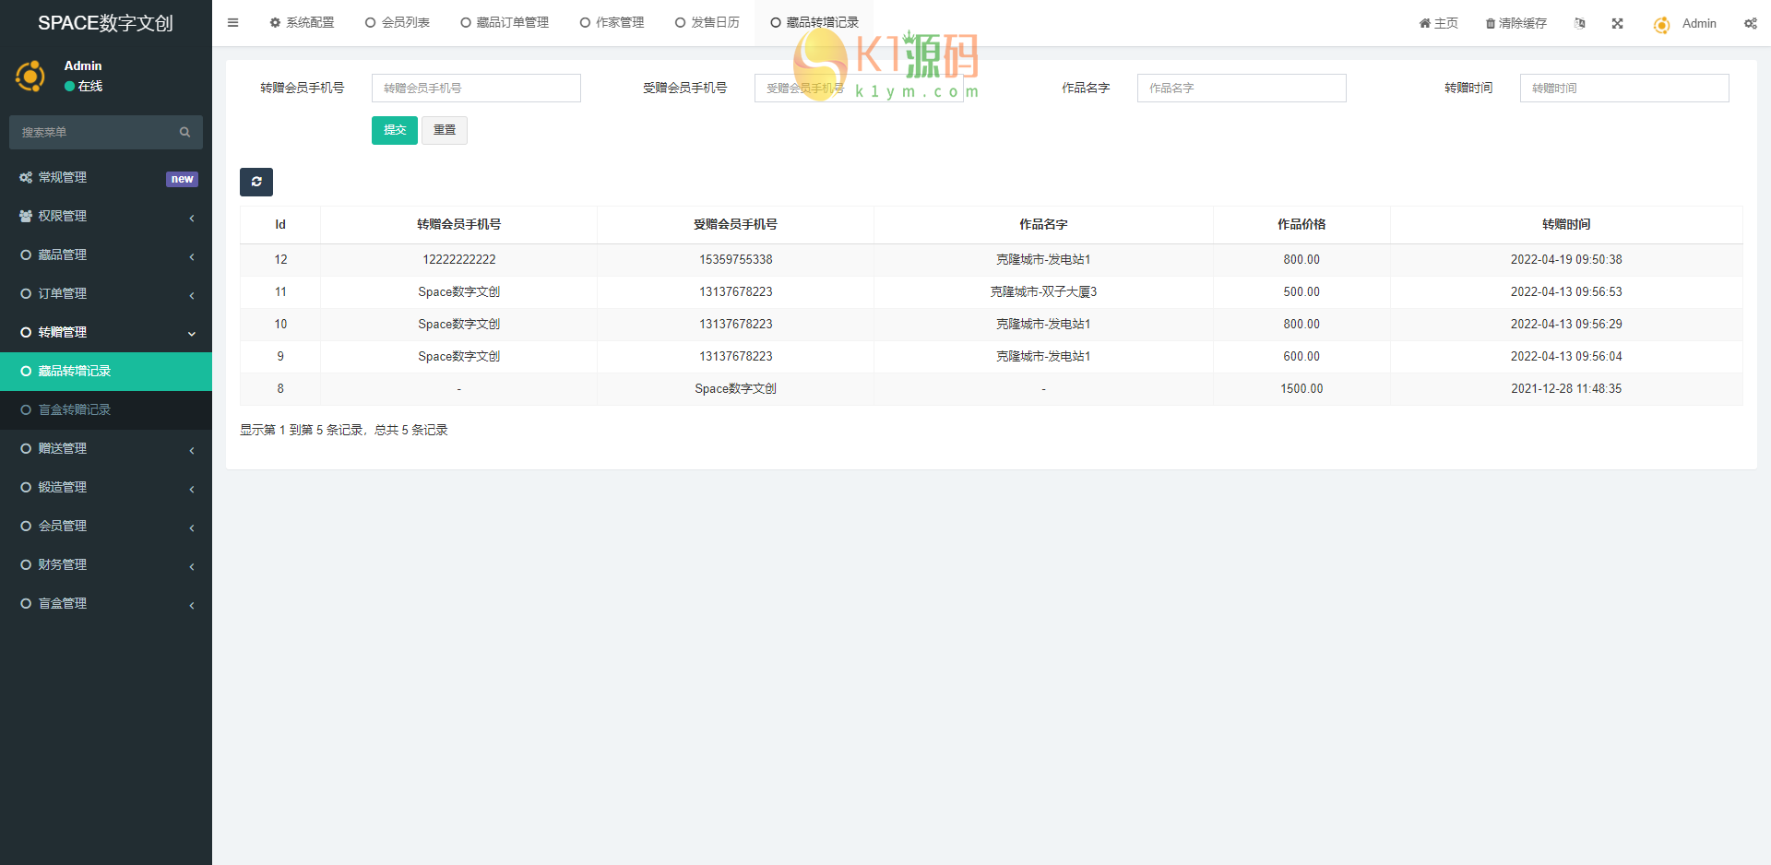Expand the 藏品管理 sidebar menu
This screenshot has height=865, width=1771.
106,255
